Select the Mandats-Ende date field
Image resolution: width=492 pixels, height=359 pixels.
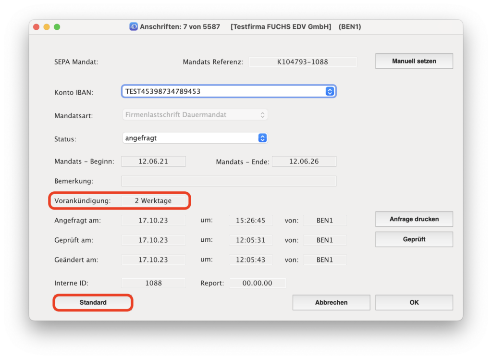point(304,161)
